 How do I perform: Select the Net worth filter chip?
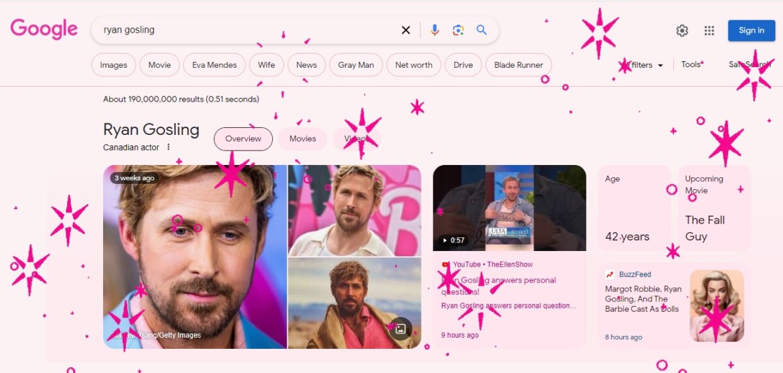point(414,65)
